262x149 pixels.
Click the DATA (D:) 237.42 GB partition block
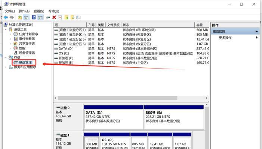click(x=114, y=117)
